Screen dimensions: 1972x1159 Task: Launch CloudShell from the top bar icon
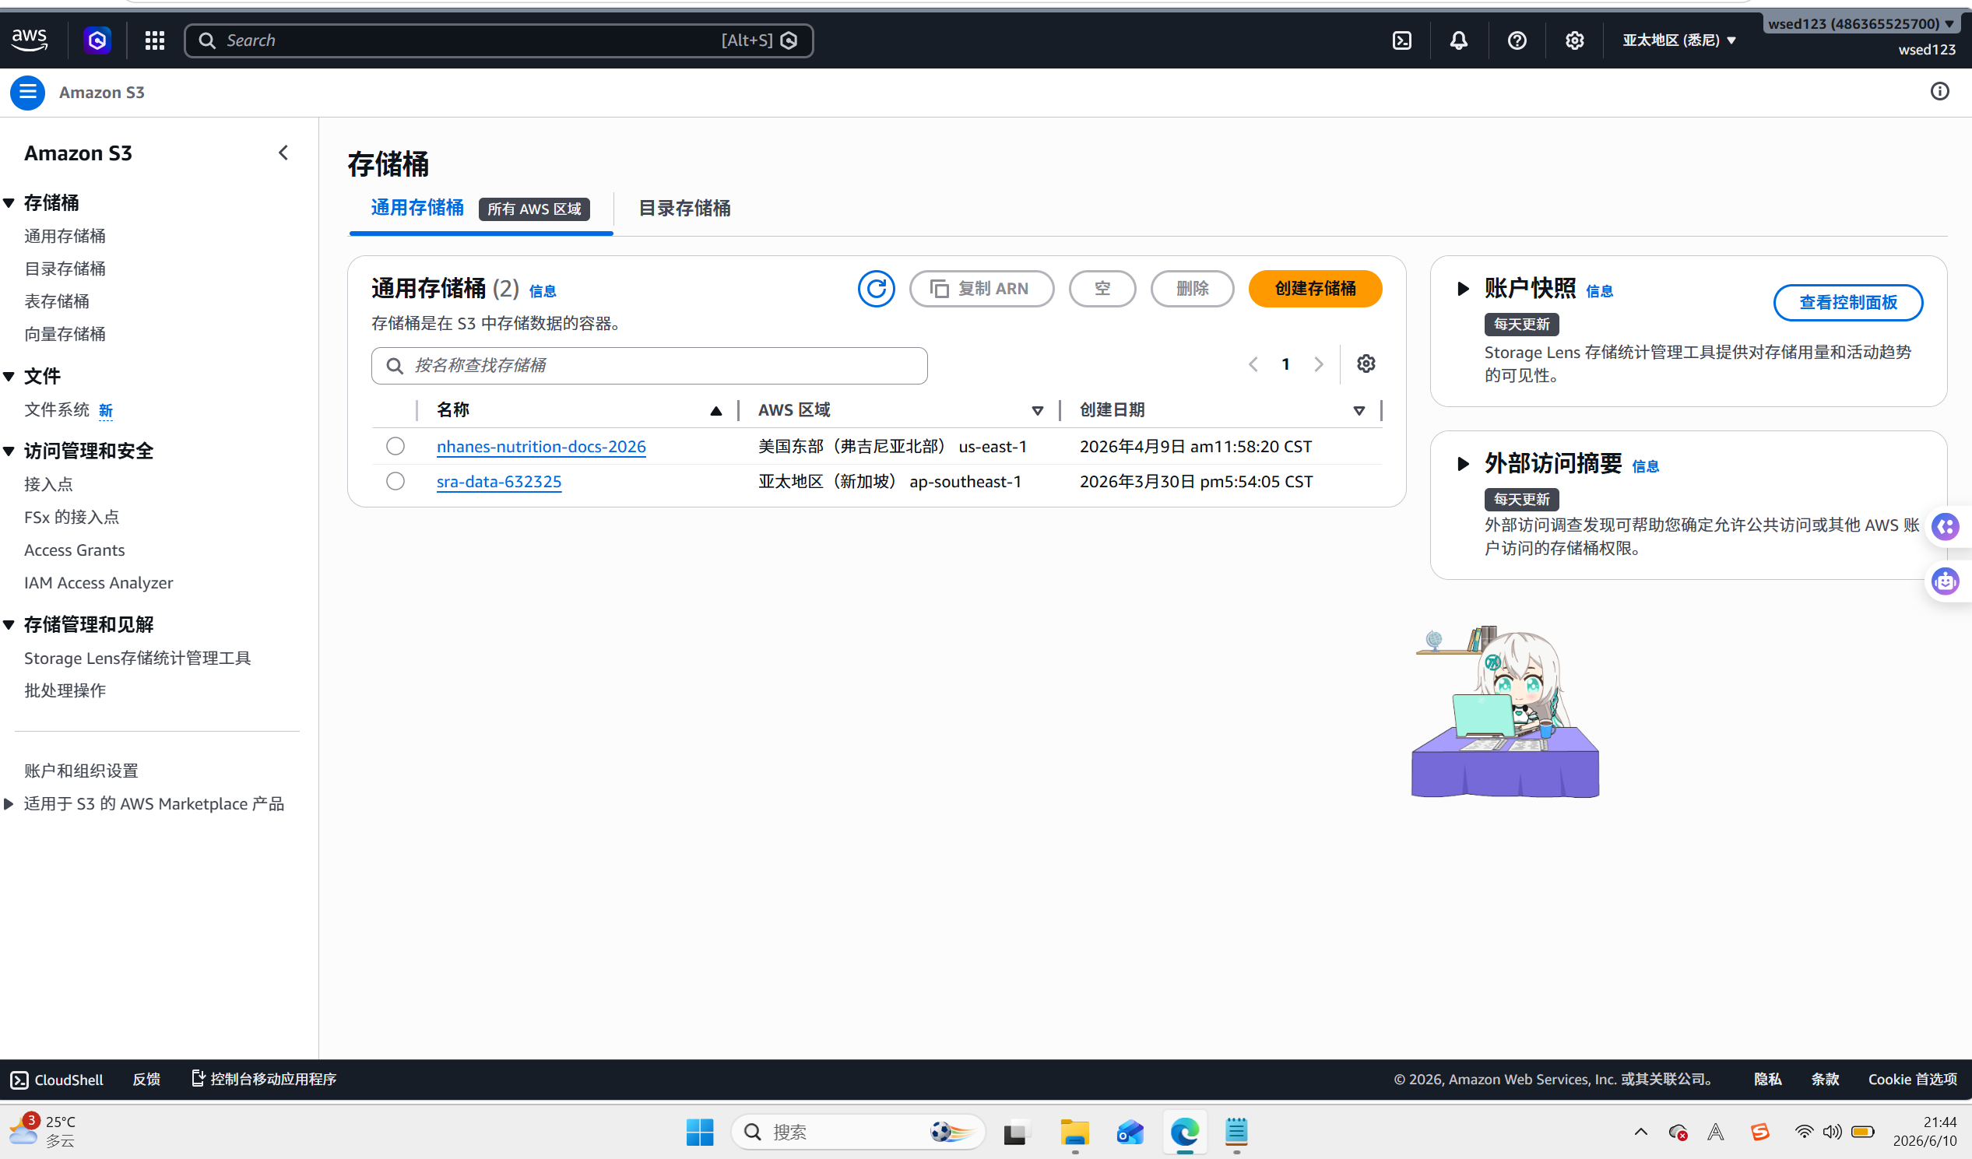click(x=1401, y=40)
